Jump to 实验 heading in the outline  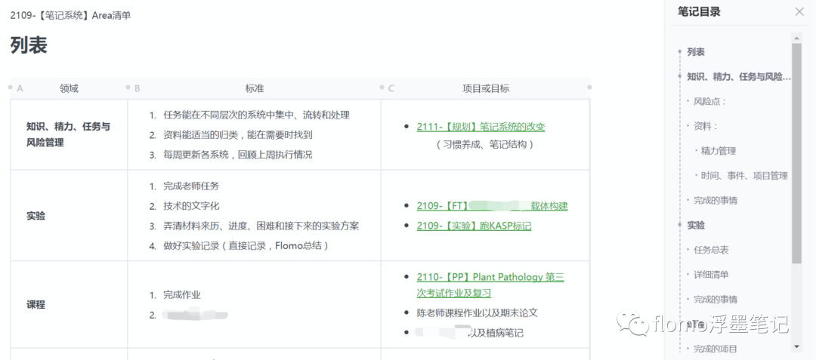[x=696, y=225]
